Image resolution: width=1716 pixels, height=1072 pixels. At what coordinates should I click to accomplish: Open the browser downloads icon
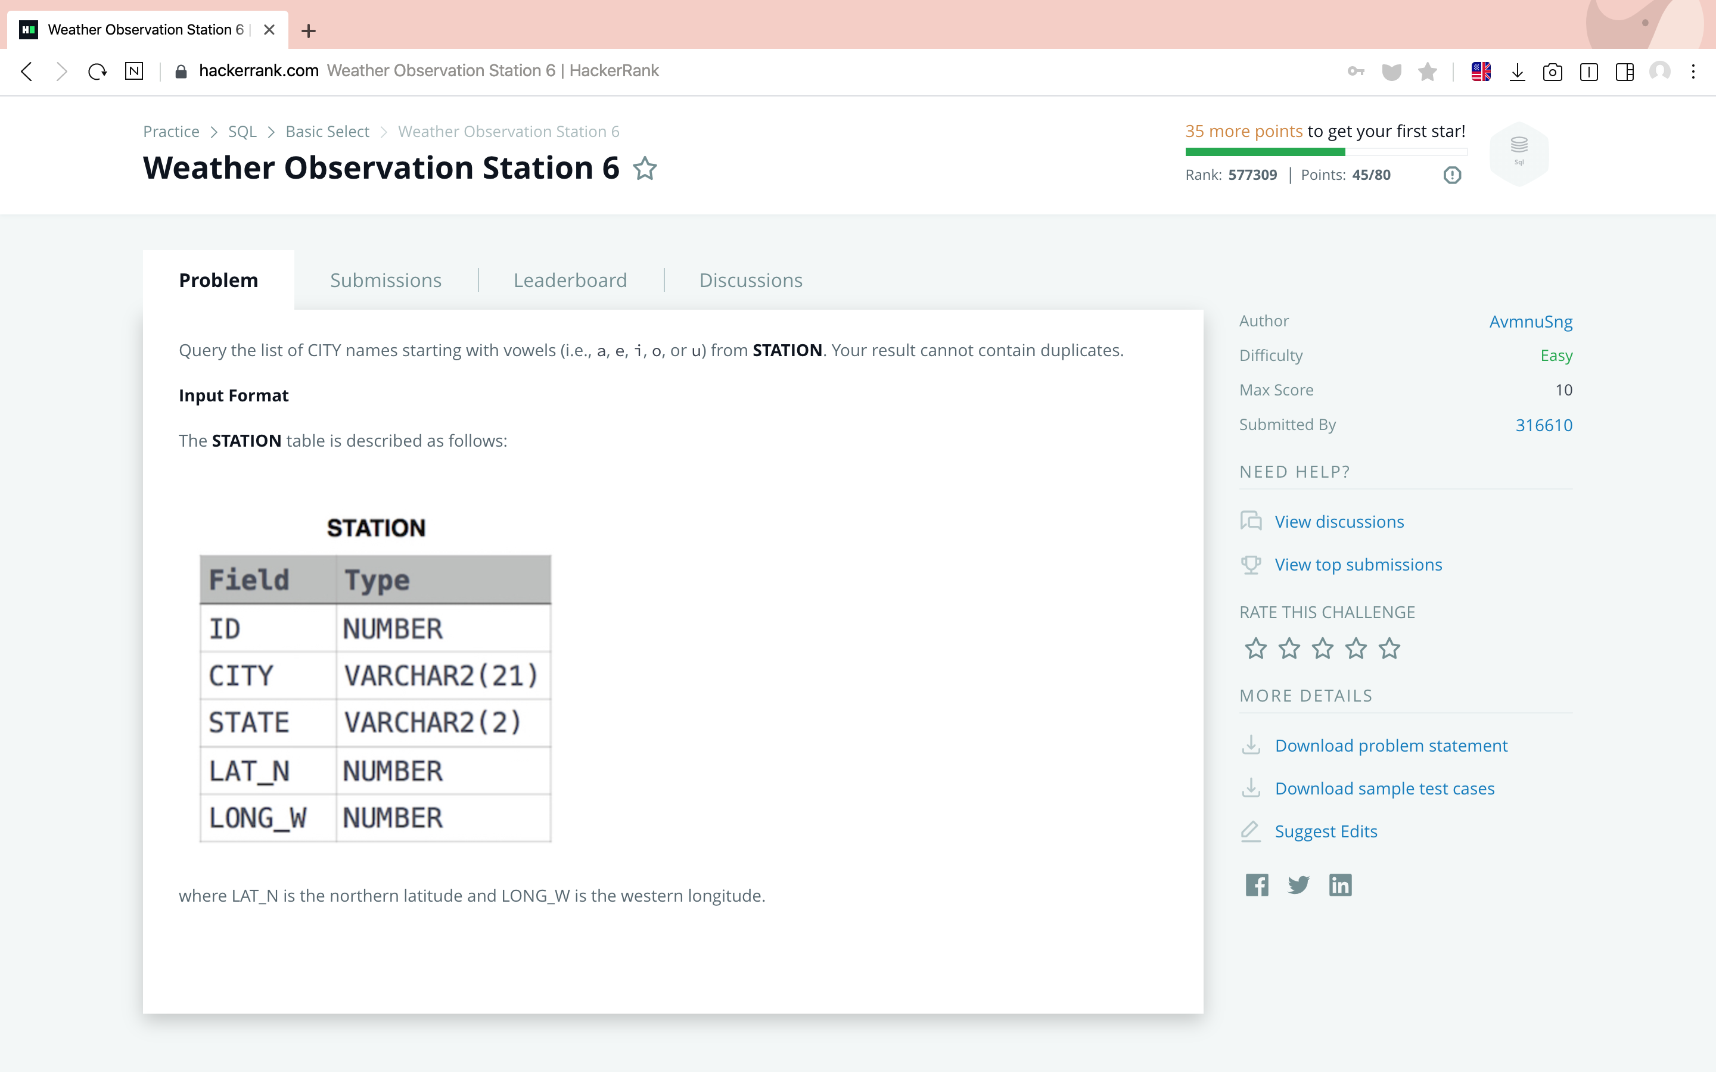[1518, 71]
